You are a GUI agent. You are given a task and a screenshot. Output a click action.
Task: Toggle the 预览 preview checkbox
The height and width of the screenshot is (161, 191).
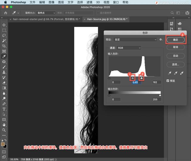click(x=168, y=81)
